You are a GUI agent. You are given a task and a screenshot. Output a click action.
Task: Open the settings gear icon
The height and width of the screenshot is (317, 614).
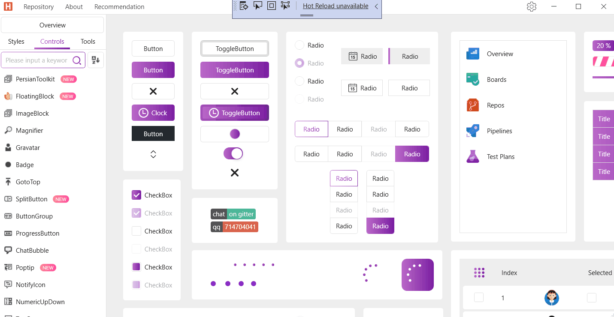(x=532, y=6)
